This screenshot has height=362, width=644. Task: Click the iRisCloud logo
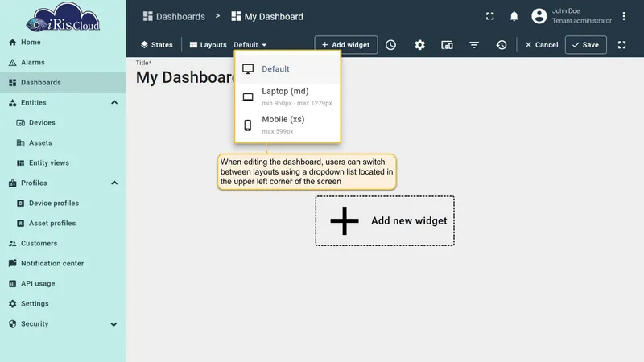point(63,17)
